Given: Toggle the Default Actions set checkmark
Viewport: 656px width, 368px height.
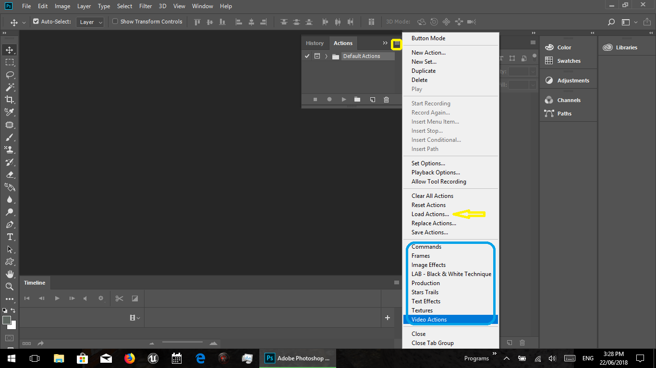Looking at the screenshot, I should 308,56.
